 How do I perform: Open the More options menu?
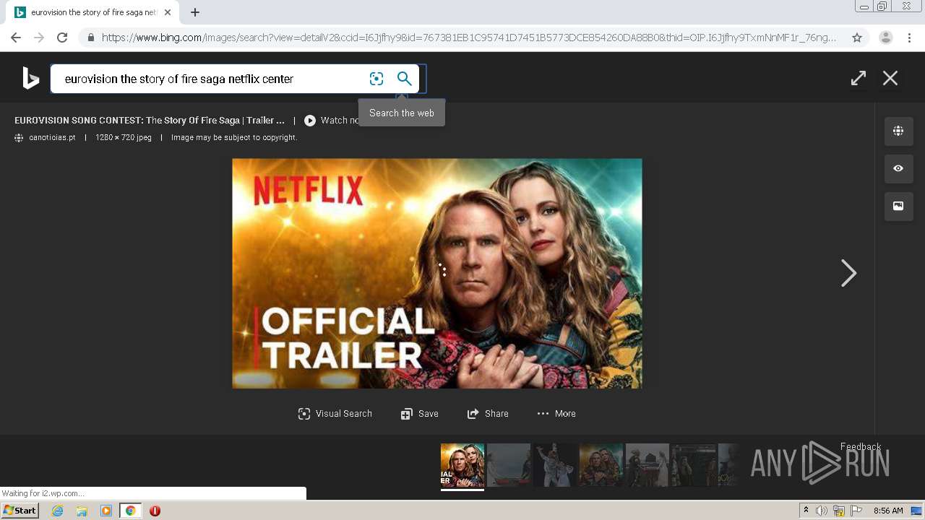556,414
